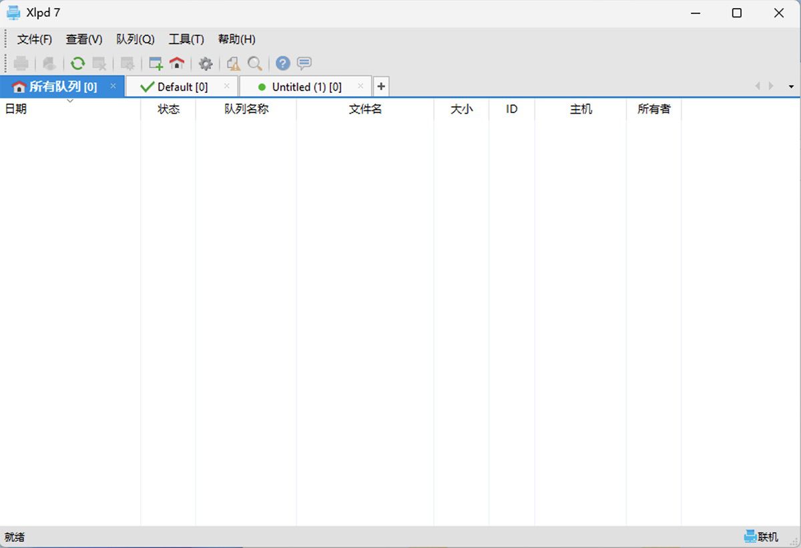
Task: Switch to the Untitled (1) [0] tab
Action: [x=306, y=87]
